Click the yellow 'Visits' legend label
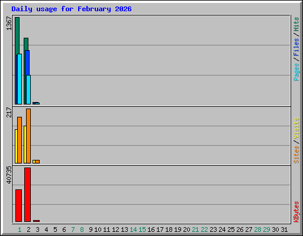Viewport: 303px width, 236px height. click(x=296, y=129)
